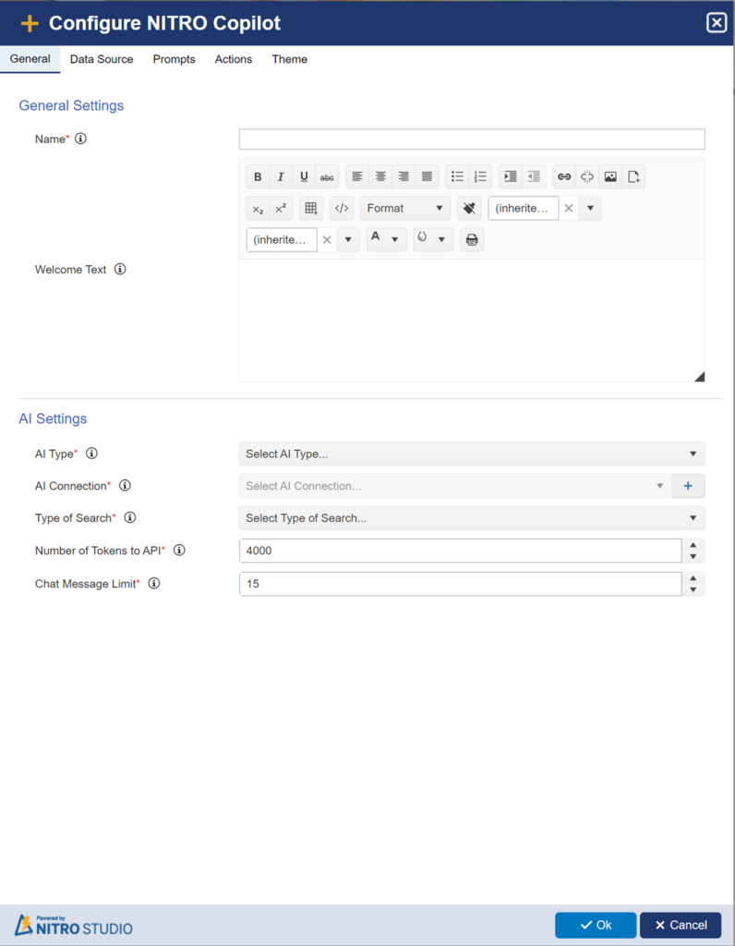Insert an unordered bullet list

[458, 176]
